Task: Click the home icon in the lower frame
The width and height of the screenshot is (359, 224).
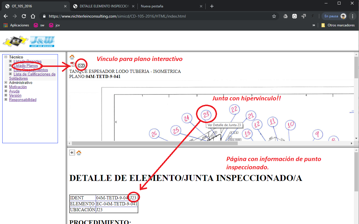Action: point(79,153)
